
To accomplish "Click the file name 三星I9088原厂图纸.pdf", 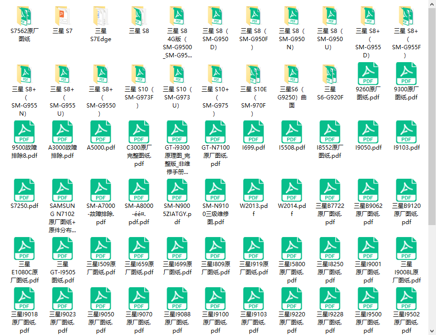I will [x=177, y=323].
